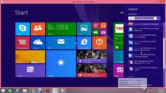Launch the Video tile
This screenshot has height=93, width=166.
point(96,25)
